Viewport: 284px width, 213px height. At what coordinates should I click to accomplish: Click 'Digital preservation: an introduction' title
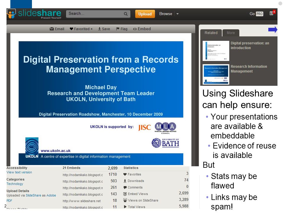point(250,46)
